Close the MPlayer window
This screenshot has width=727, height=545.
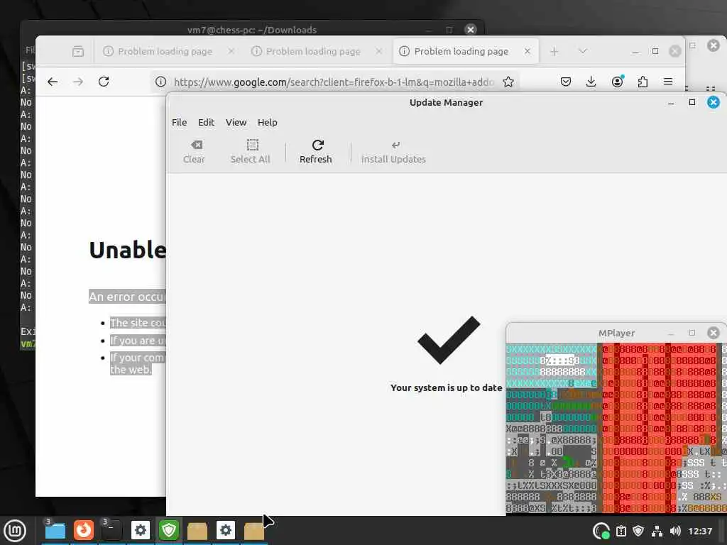pos(714,333)
